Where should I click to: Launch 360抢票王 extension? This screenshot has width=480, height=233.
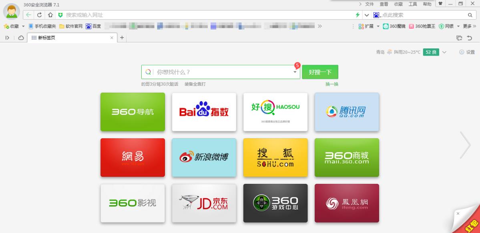tap(422, 26)
